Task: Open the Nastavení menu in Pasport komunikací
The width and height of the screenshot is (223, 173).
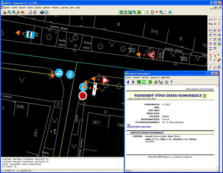Action: coord(155,77)
